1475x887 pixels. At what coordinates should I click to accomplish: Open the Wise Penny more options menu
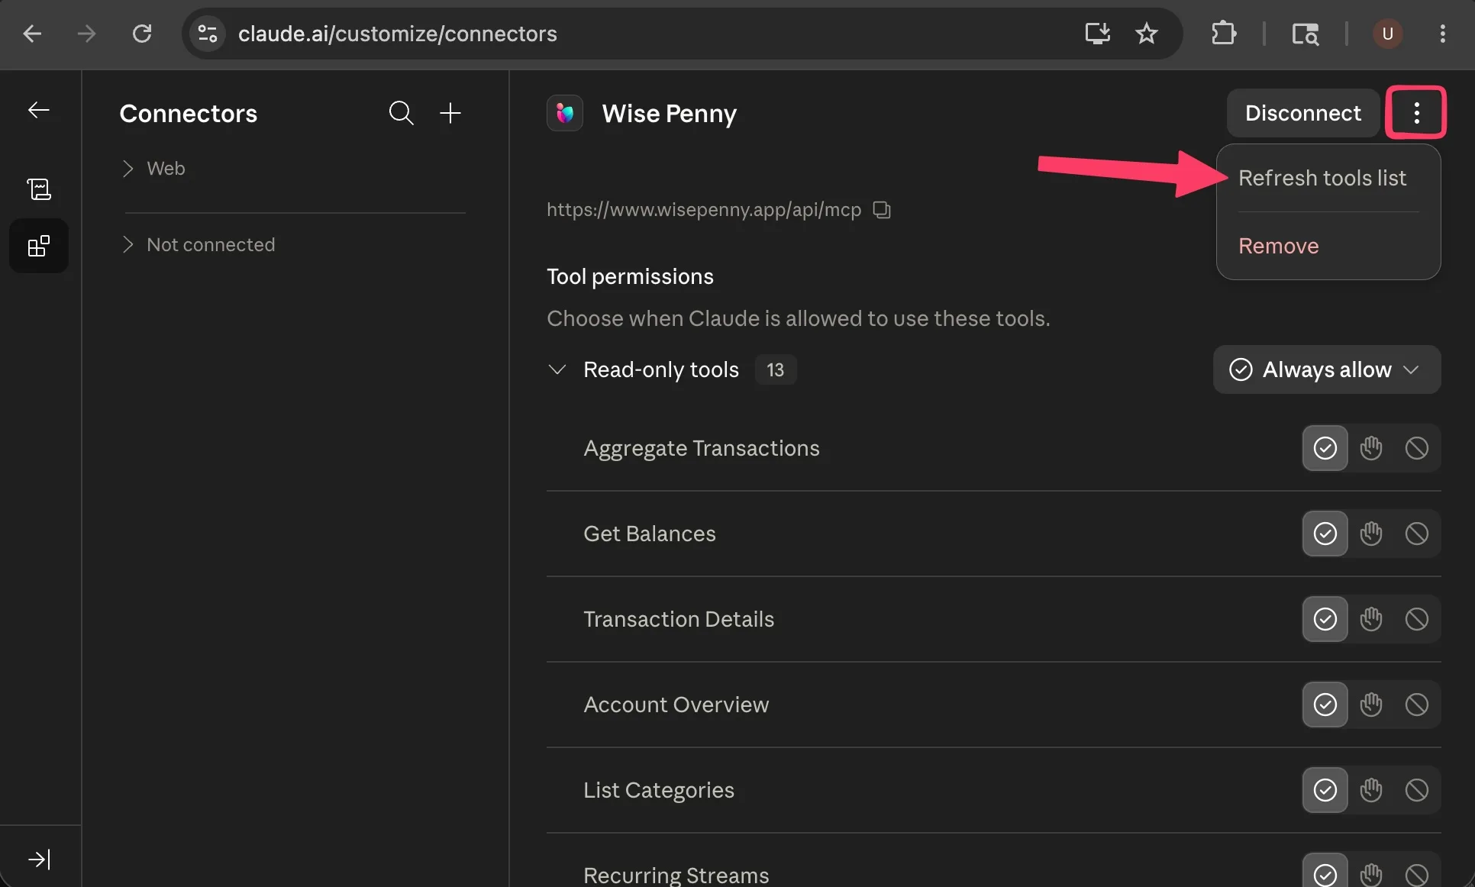[x=1416, y=113]
